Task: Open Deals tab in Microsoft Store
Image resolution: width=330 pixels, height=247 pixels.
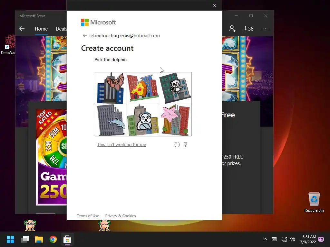Action: pos(61,29)
